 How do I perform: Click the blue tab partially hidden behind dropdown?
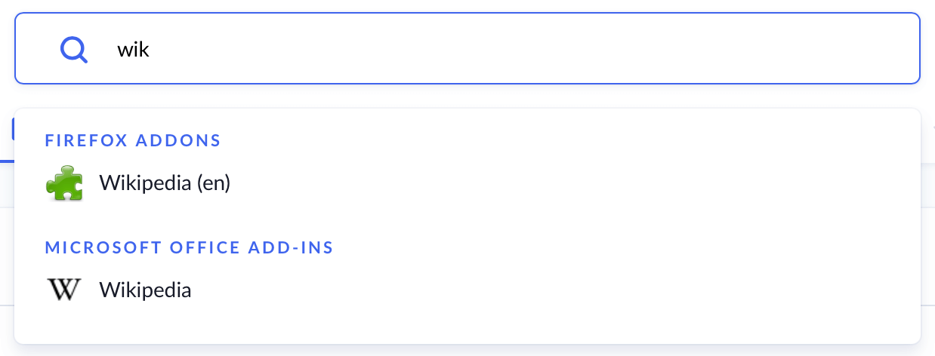(13, 130)
